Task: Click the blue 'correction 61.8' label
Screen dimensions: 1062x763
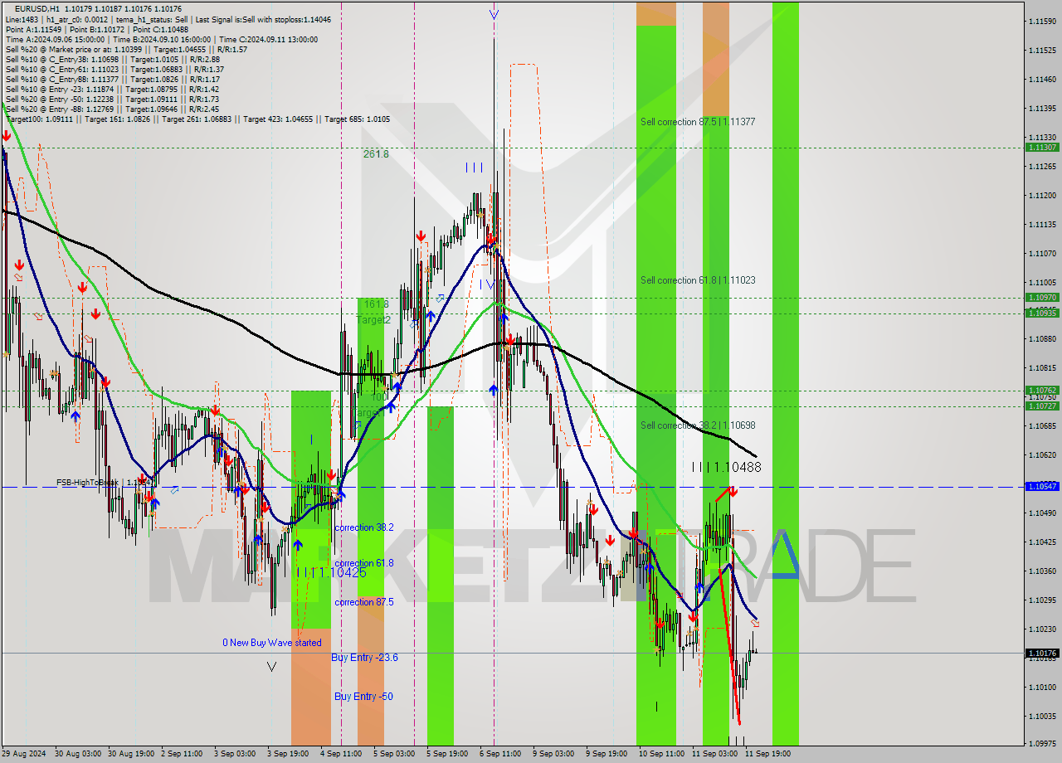Action: 364,563
